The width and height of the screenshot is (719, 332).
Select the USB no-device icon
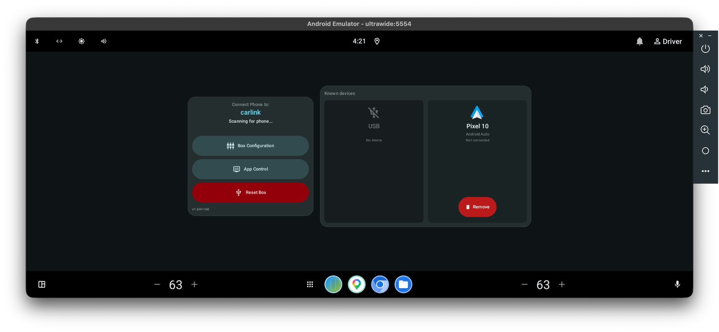[374, 113]
